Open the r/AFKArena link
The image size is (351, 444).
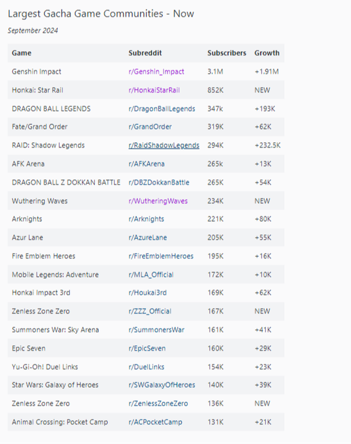point(146,164)
